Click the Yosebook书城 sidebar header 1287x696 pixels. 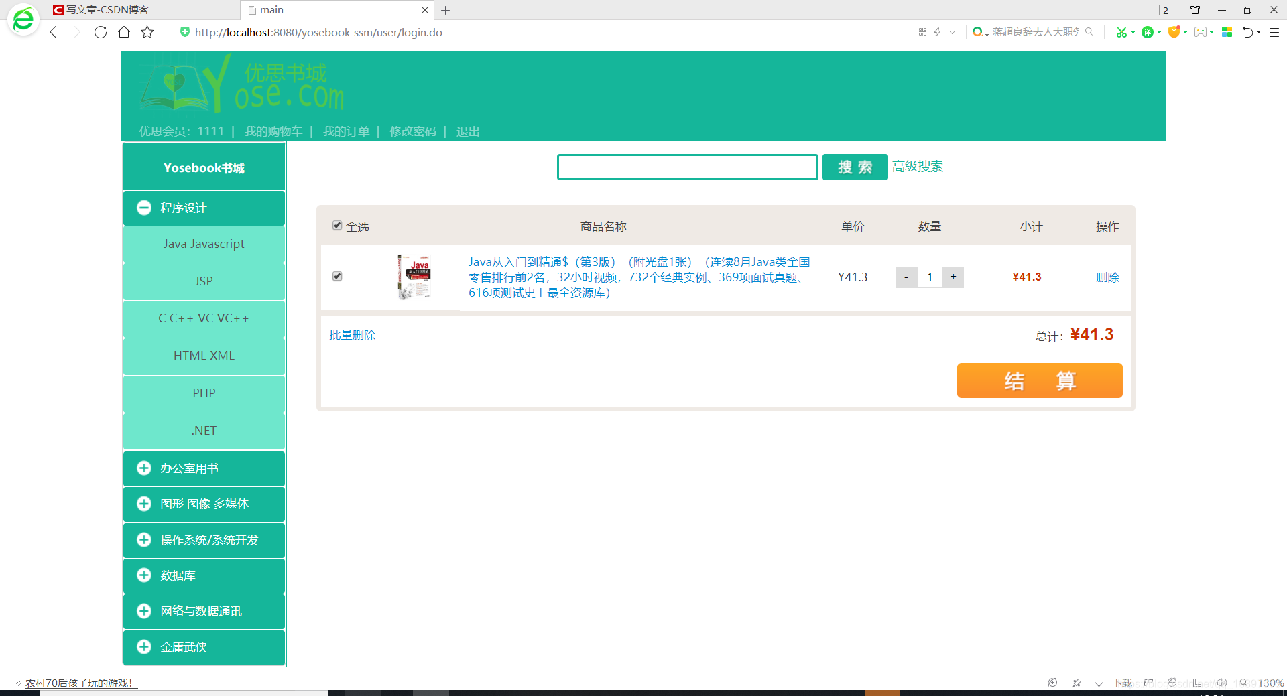coord(204,167)
